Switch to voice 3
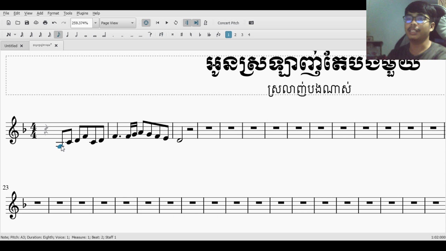Image resolution: width=446 pixels, height=251 pixels. pyautogui.click(x=242, y=35)
